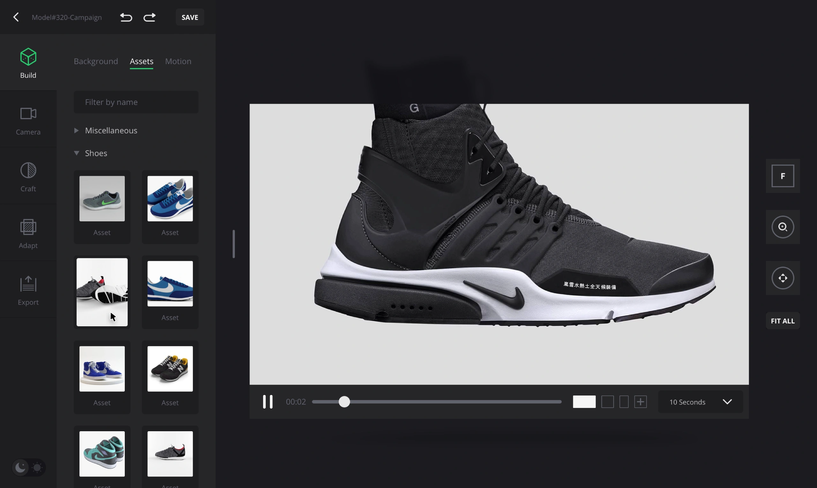817x488 pixels.
Task: Open the Camera panel in the sidebar
Action: tap(28, 121)
